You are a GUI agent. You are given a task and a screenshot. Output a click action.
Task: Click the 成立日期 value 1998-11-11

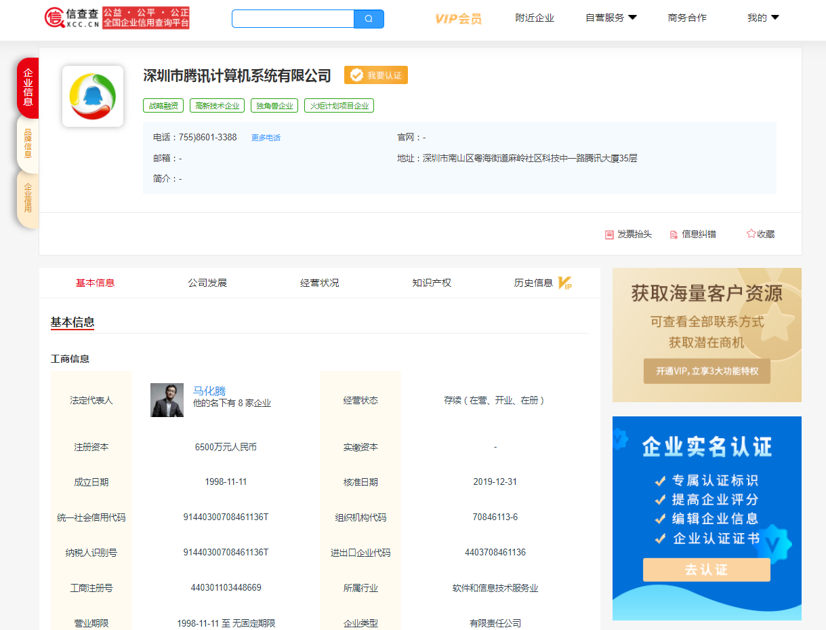[226, 482]
